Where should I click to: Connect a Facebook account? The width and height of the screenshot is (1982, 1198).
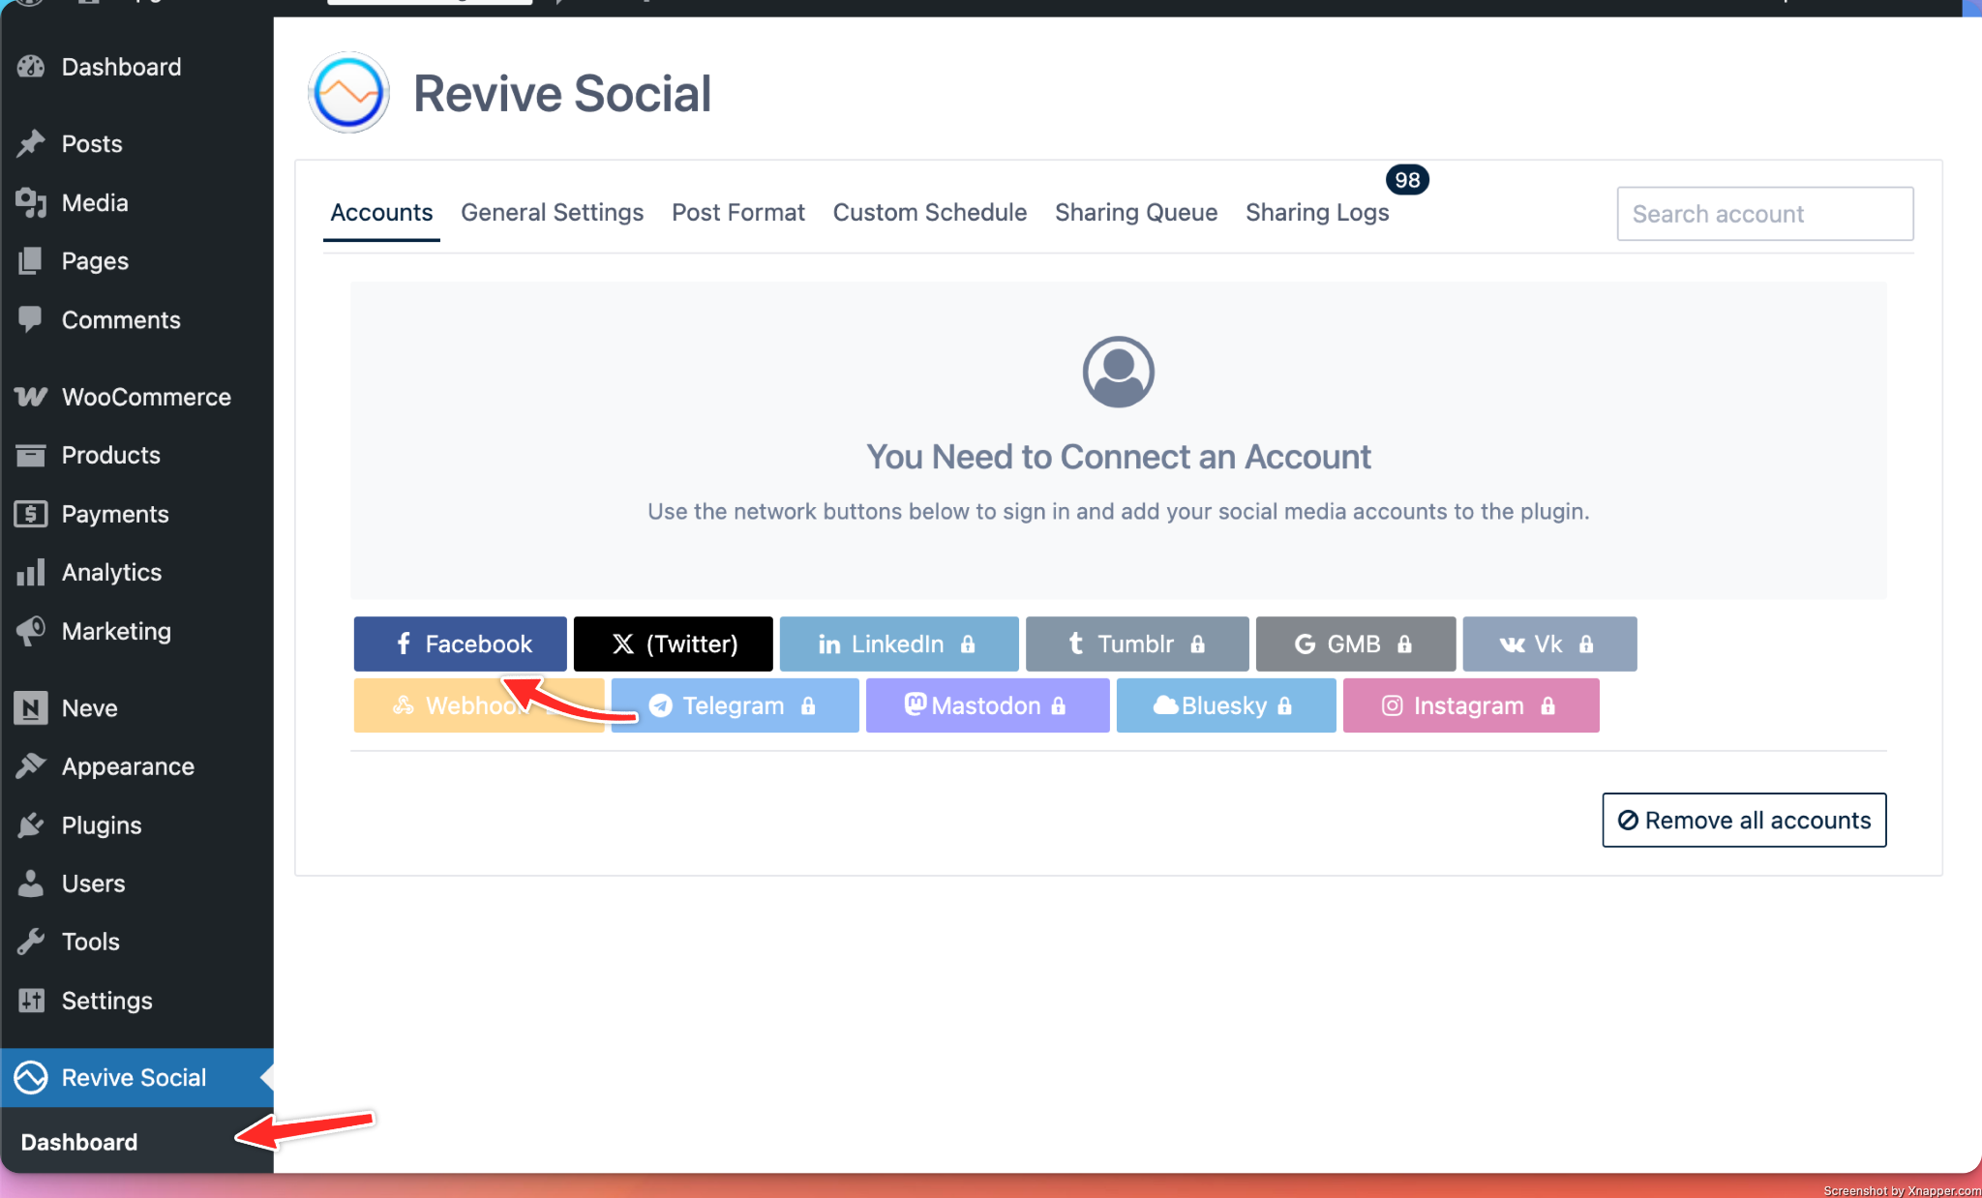[461, 644]
